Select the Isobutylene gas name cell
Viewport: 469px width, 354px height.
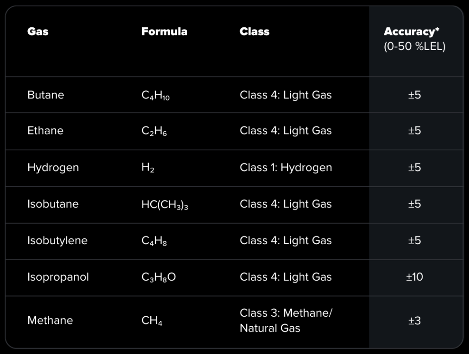coord(57,240)
